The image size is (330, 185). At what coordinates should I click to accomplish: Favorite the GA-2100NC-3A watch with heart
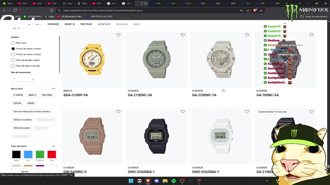(183, 35)
